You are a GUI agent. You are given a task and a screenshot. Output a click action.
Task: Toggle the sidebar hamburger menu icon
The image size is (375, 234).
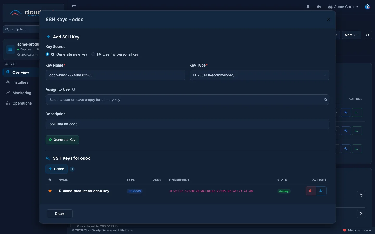pos(74,7)
